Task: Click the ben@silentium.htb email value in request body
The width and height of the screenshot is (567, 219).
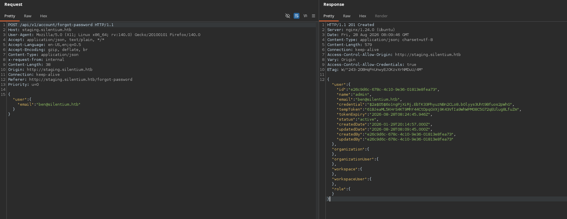Action: click(x=59, y=105)
